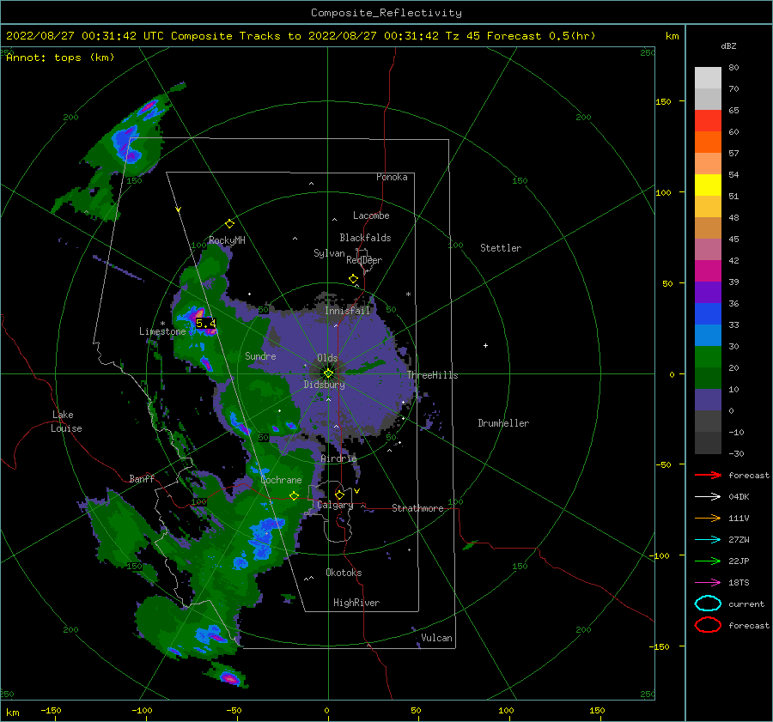Select the Vulcan label
Screen dimensions: 773x722
(x=437, y=638)
